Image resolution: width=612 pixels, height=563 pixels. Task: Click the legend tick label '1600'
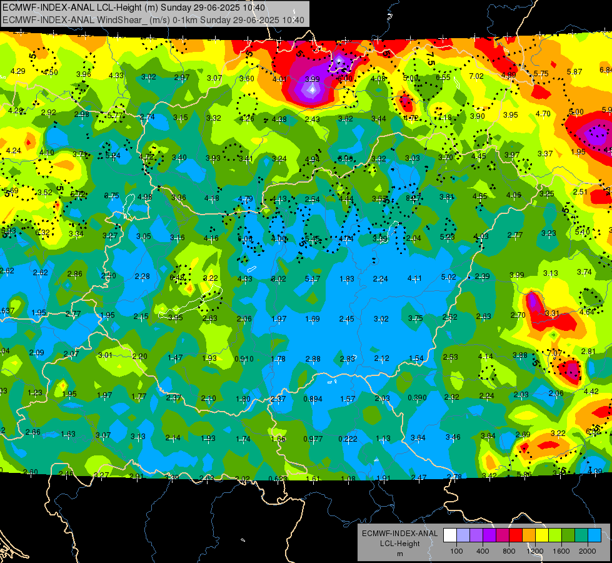[561, 551]
